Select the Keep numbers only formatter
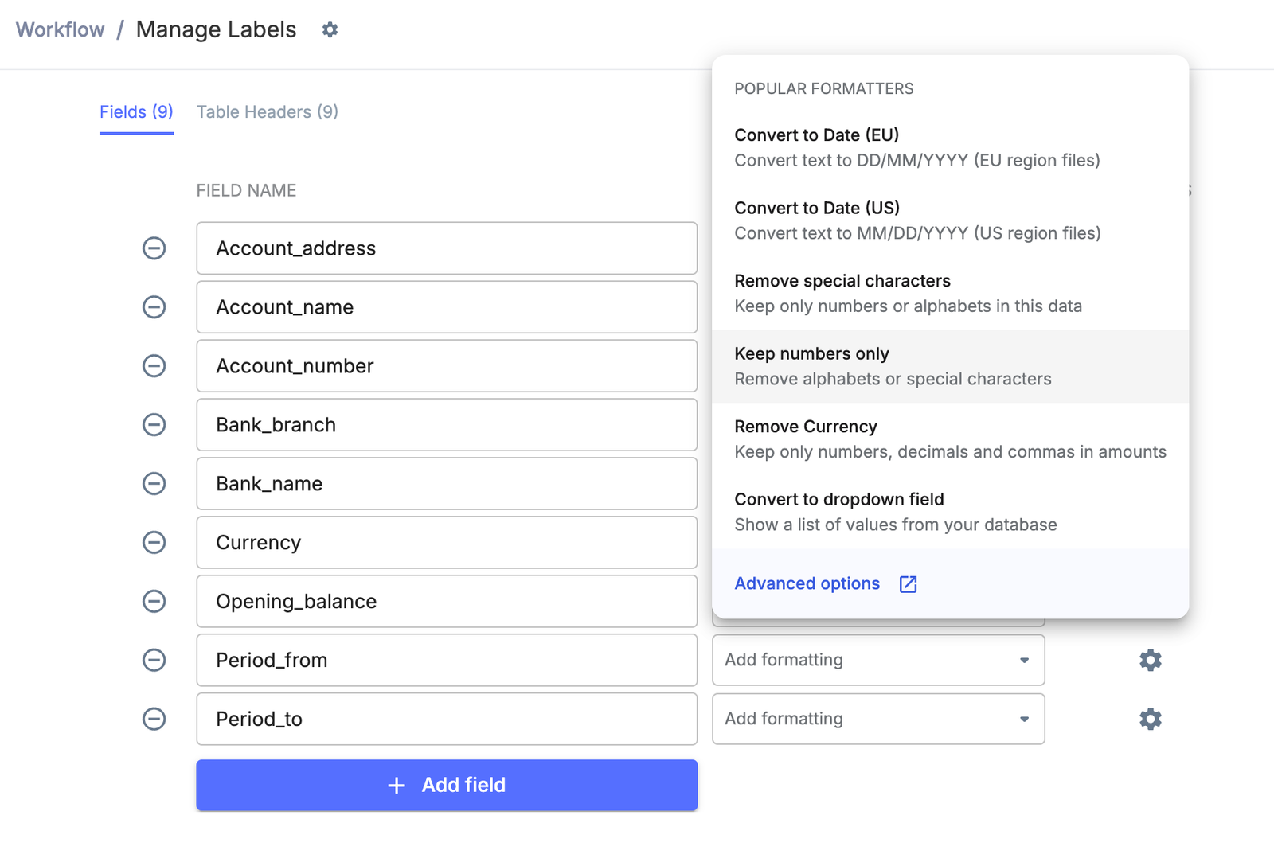The width and height of the screenshot is (1274, 862). click(x=811, y=353)
